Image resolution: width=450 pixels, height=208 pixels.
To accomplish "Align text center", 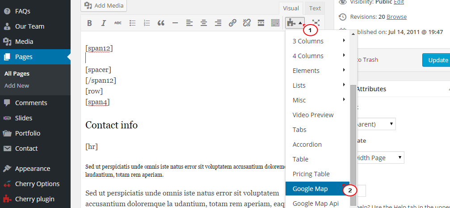I will point(204,23).
